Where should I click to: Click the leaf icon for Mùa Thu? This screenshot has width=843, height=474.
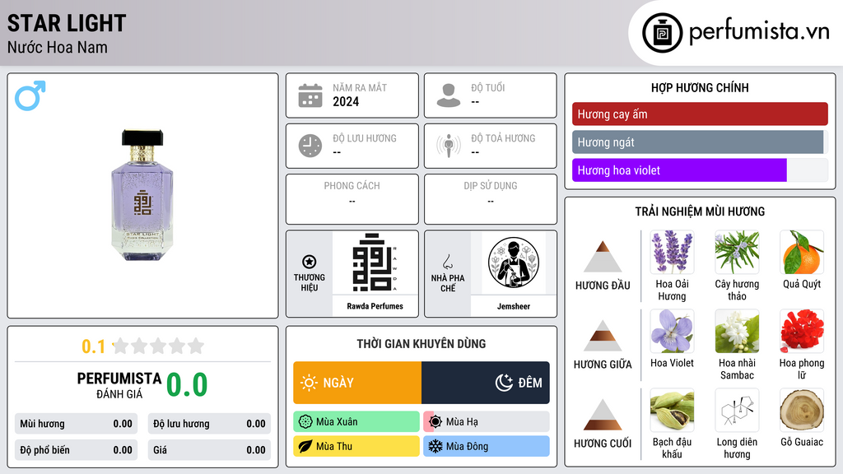(305, 447)
